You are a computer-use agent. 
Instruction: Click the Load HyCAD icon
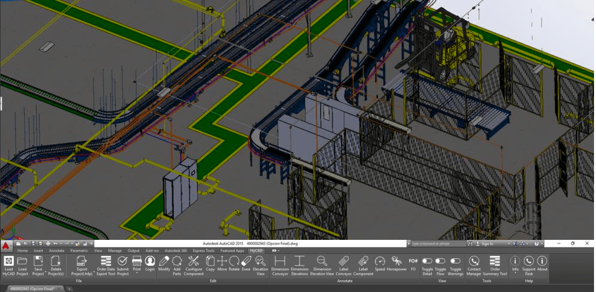[x=8, y=261]
